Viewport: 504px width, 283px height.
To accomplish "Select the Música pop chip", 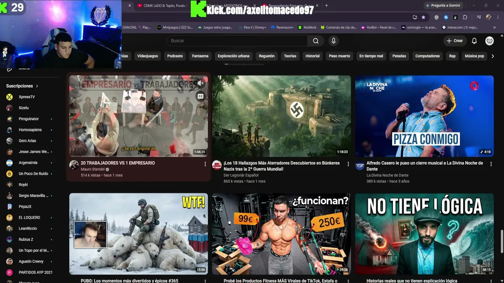I will point(474,56).
